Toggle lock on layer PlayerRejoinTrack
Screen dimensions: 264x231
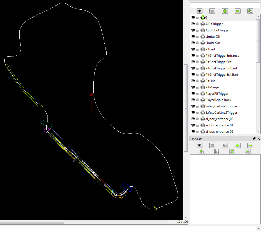197,100
